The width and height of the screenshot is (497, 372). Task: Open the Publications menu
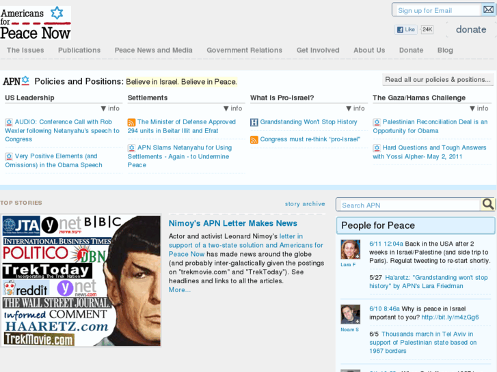pyautogui.click(x=79, y=50)
